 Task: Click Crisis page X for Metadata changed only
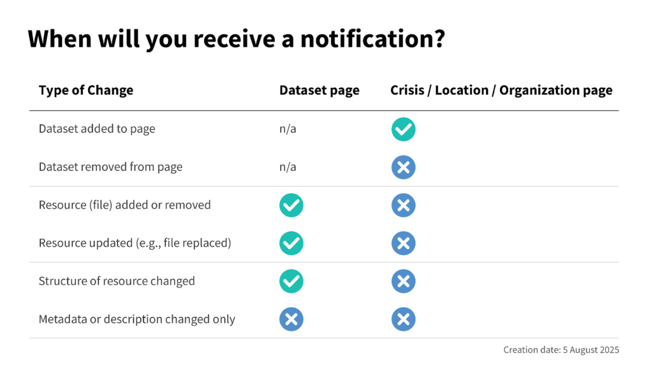click(403, 319)
